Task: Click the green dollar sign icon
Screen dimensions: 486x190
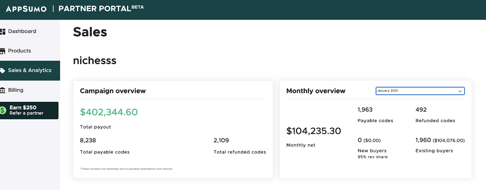Action: 3,110
